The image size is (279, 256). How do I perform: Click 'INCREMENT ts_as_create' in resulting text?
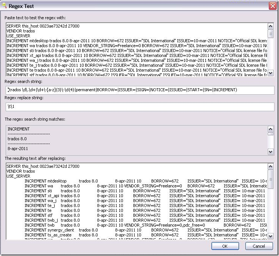pyautogui.click(x=48, y=235)
